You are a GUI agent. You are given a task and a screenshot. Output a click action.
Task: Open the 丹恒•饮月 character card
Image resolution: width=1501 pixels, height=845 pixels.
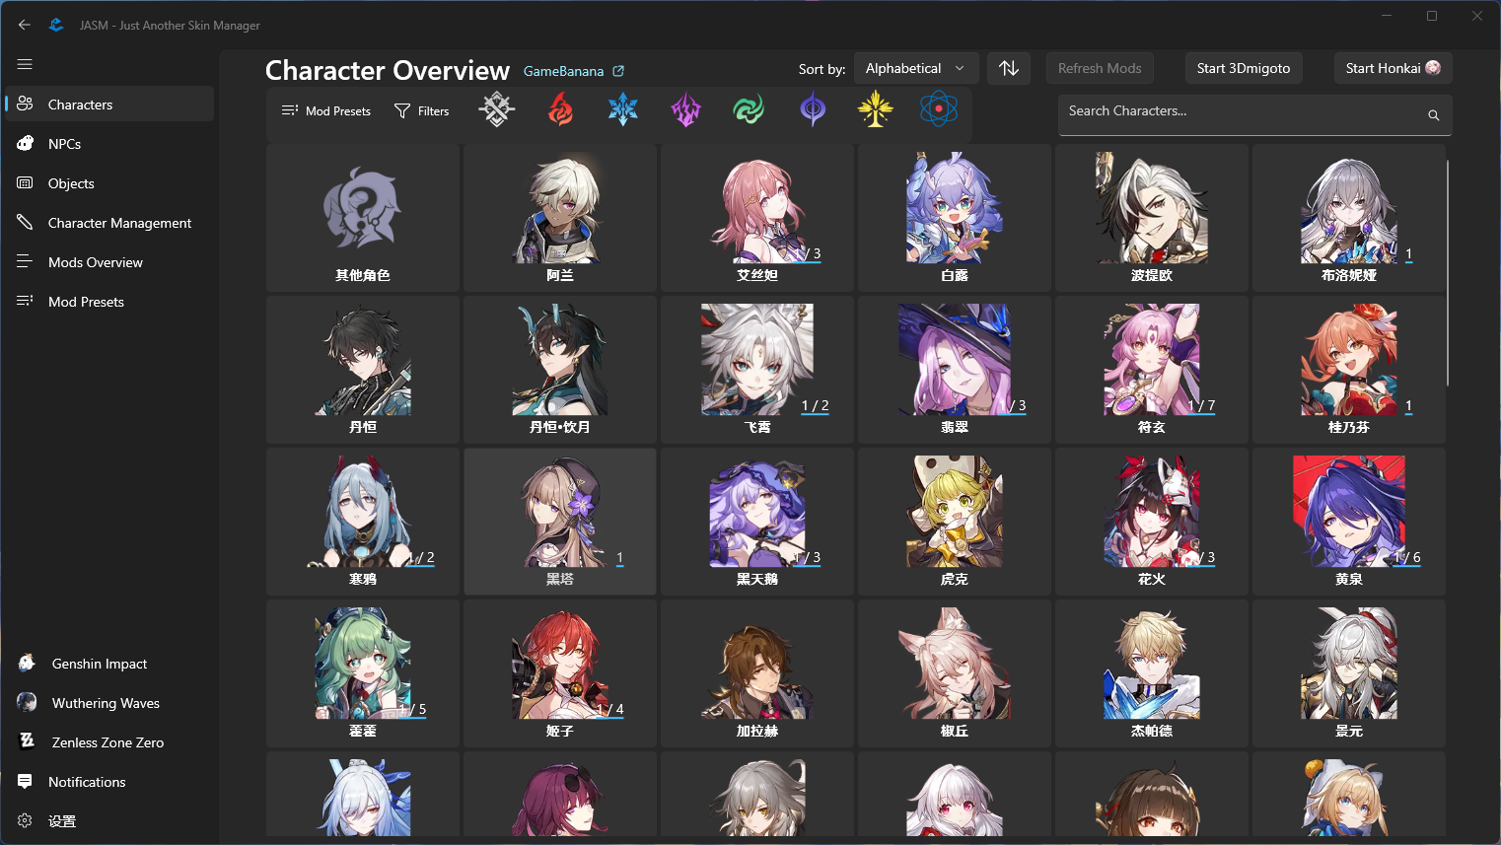coord(560,370)
